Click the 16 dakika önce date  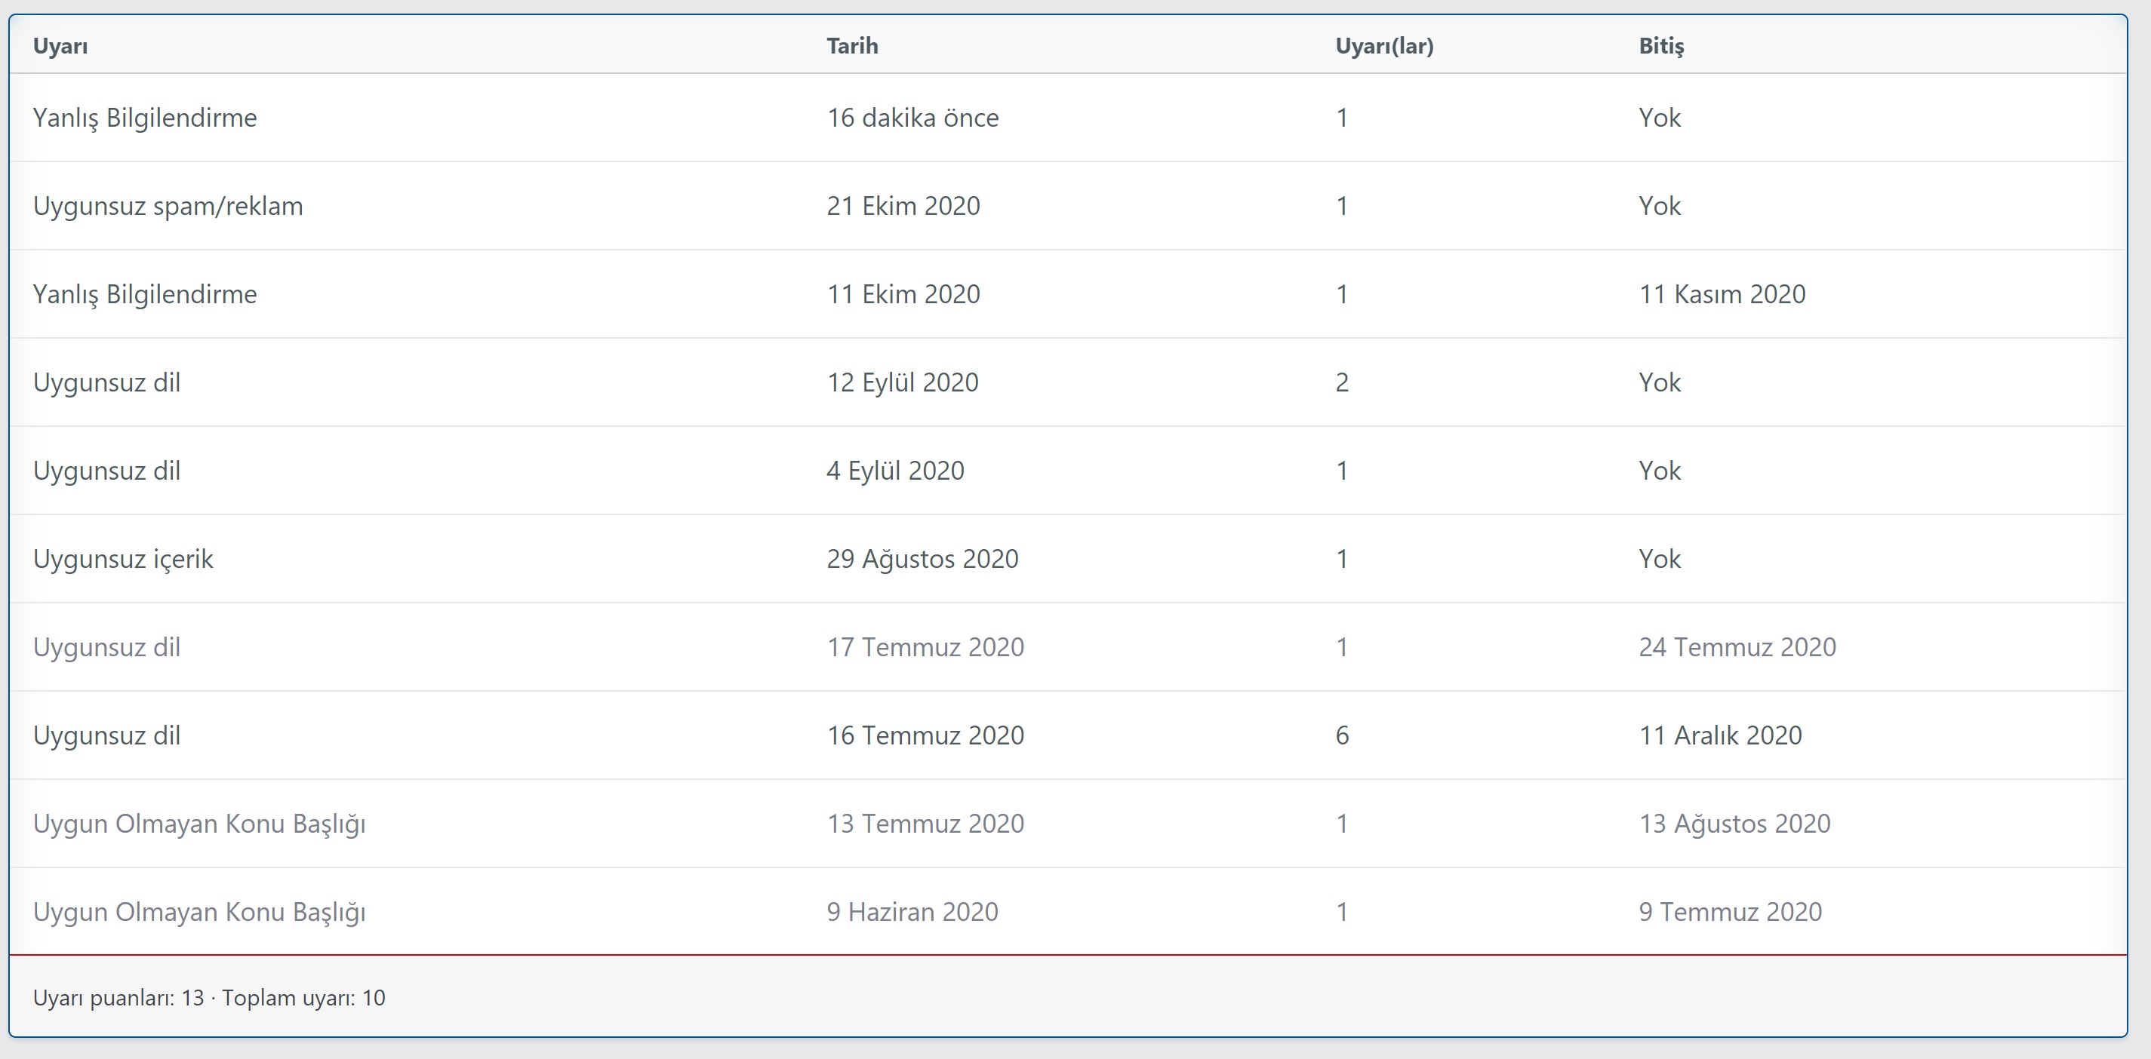pos(912,118)
